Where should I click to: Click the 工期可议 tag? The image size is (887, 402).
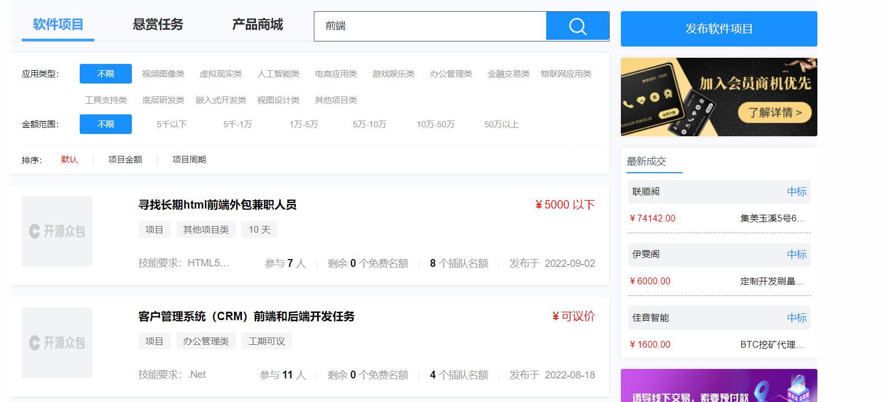(x=267, y=341)
